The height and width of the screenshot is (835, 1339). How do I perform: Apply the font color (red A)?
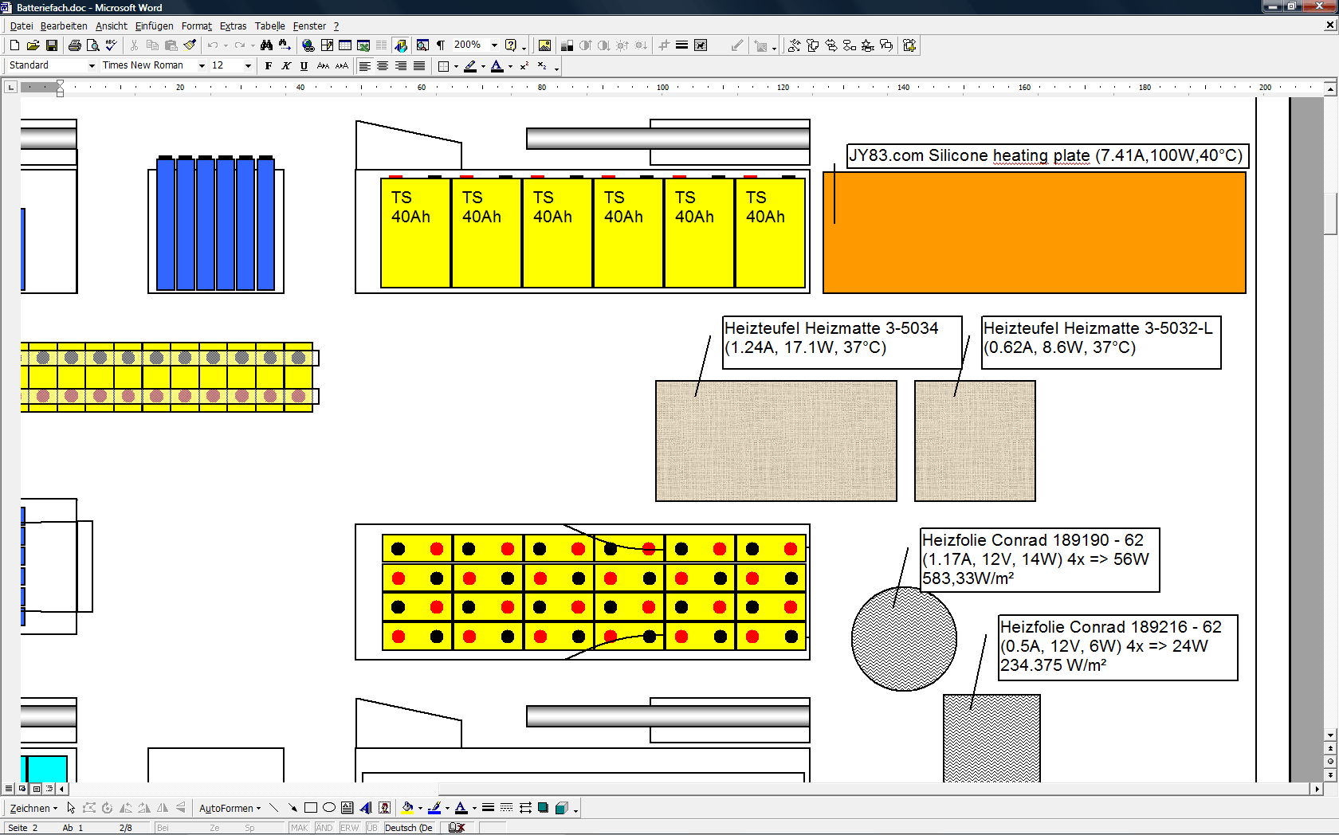[497, 66]
